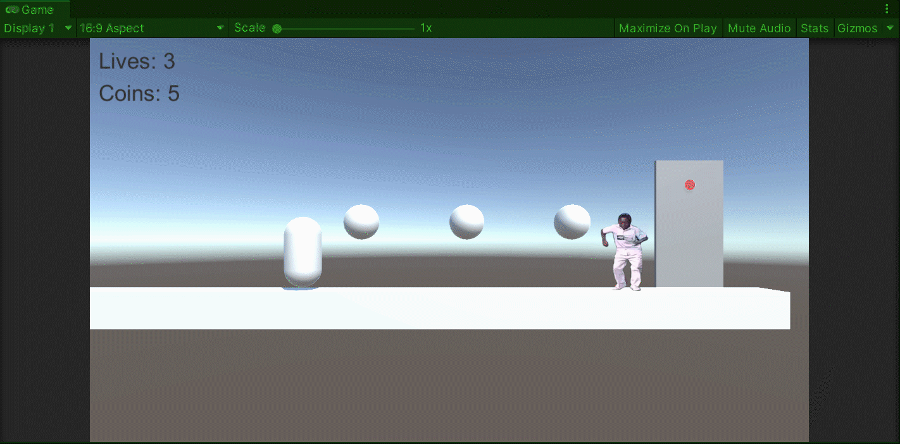Toggle the Stats overlay
This screenshot has width=900, height=444.
[815, 28]
